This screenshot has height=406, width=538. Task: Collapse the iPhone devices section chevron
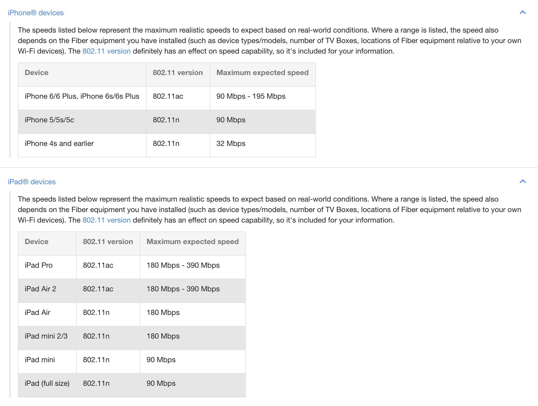(x=523, y=12)
